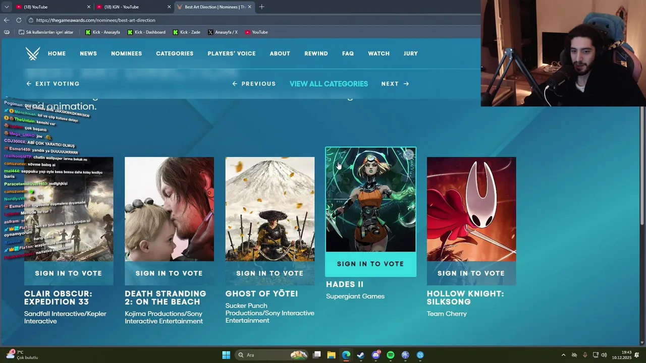646x363 pixels.
Task: Click the leftmost bookmarks bar icon
Action: pos(7,32)
